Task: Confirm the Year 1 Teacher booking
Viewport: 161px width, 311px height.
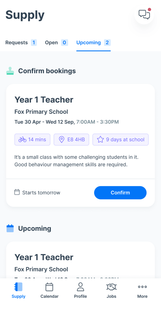Action: click(x=120, y=193)
